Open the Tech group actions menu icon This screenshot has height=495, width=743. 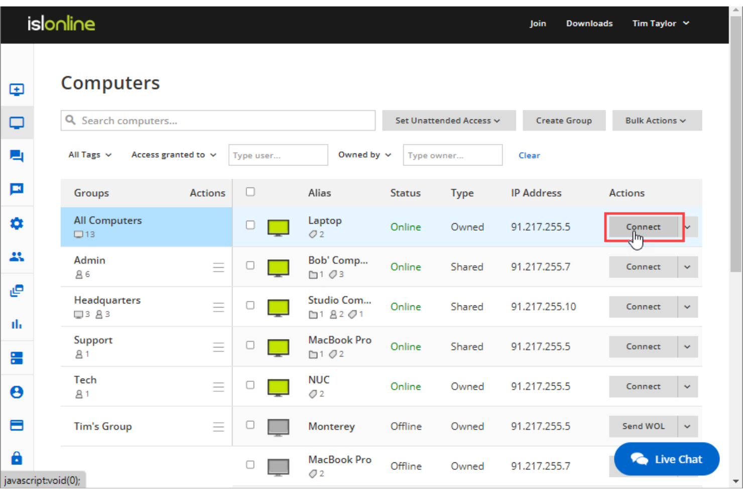[x=218, y=387]
